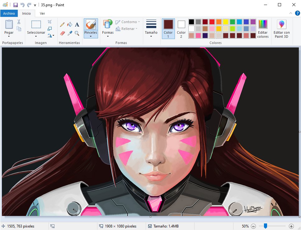This screenshot has width=301, height=230.
Task: Click the canvas bottom-center resize handle
Action: point(151,217)
